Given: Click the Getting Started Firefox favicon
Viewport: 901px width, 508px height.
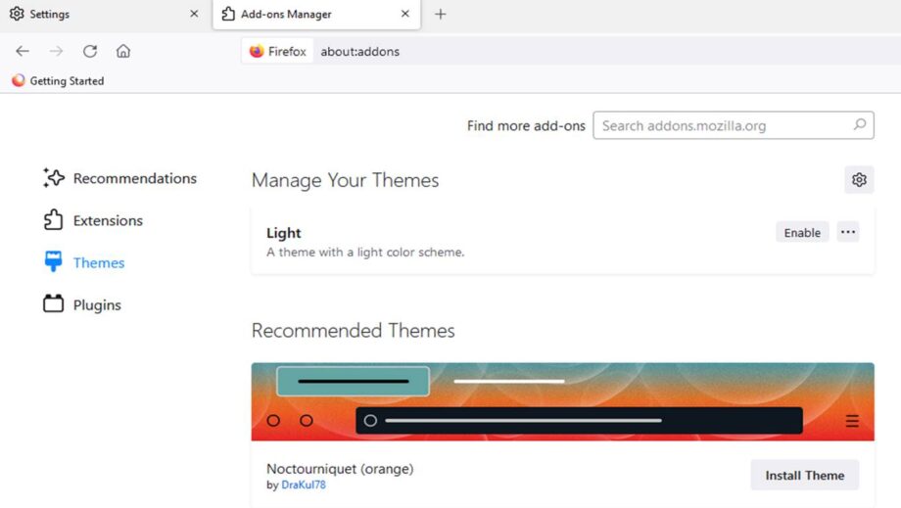Looking at the screenshot, I should [x=19, y=80].
